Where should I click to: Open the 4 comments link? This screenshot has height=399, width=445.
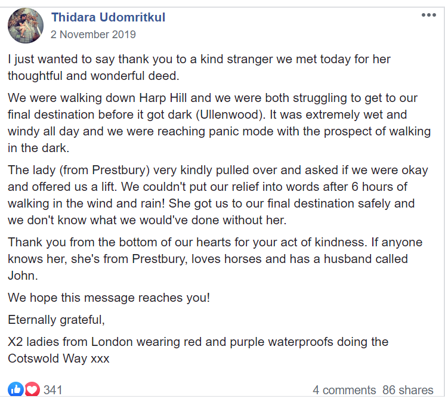point(344,390)
